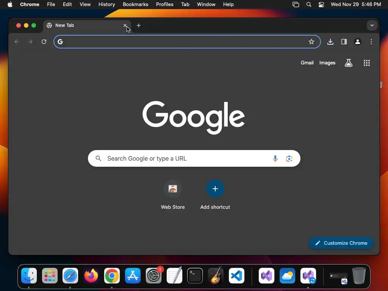
Task: Open the Edit menu
Action: click(x=67, y=5)
